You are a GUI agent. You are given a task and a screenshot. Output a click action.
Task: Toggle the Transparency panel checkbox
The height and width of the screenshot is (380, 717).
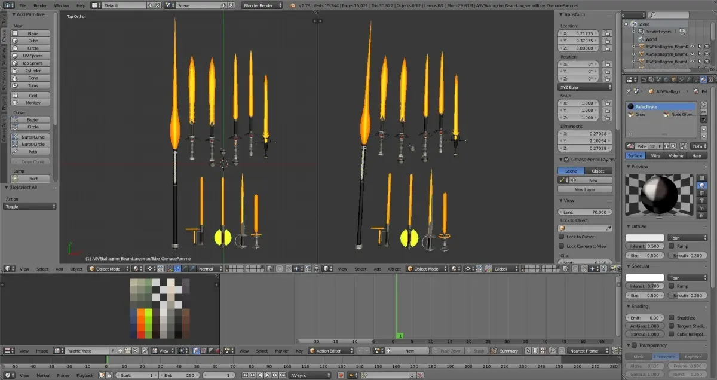coord(634,345)
